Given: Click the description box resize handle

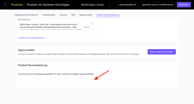Looking at the screenshot, I should click(x=93, y=29).
